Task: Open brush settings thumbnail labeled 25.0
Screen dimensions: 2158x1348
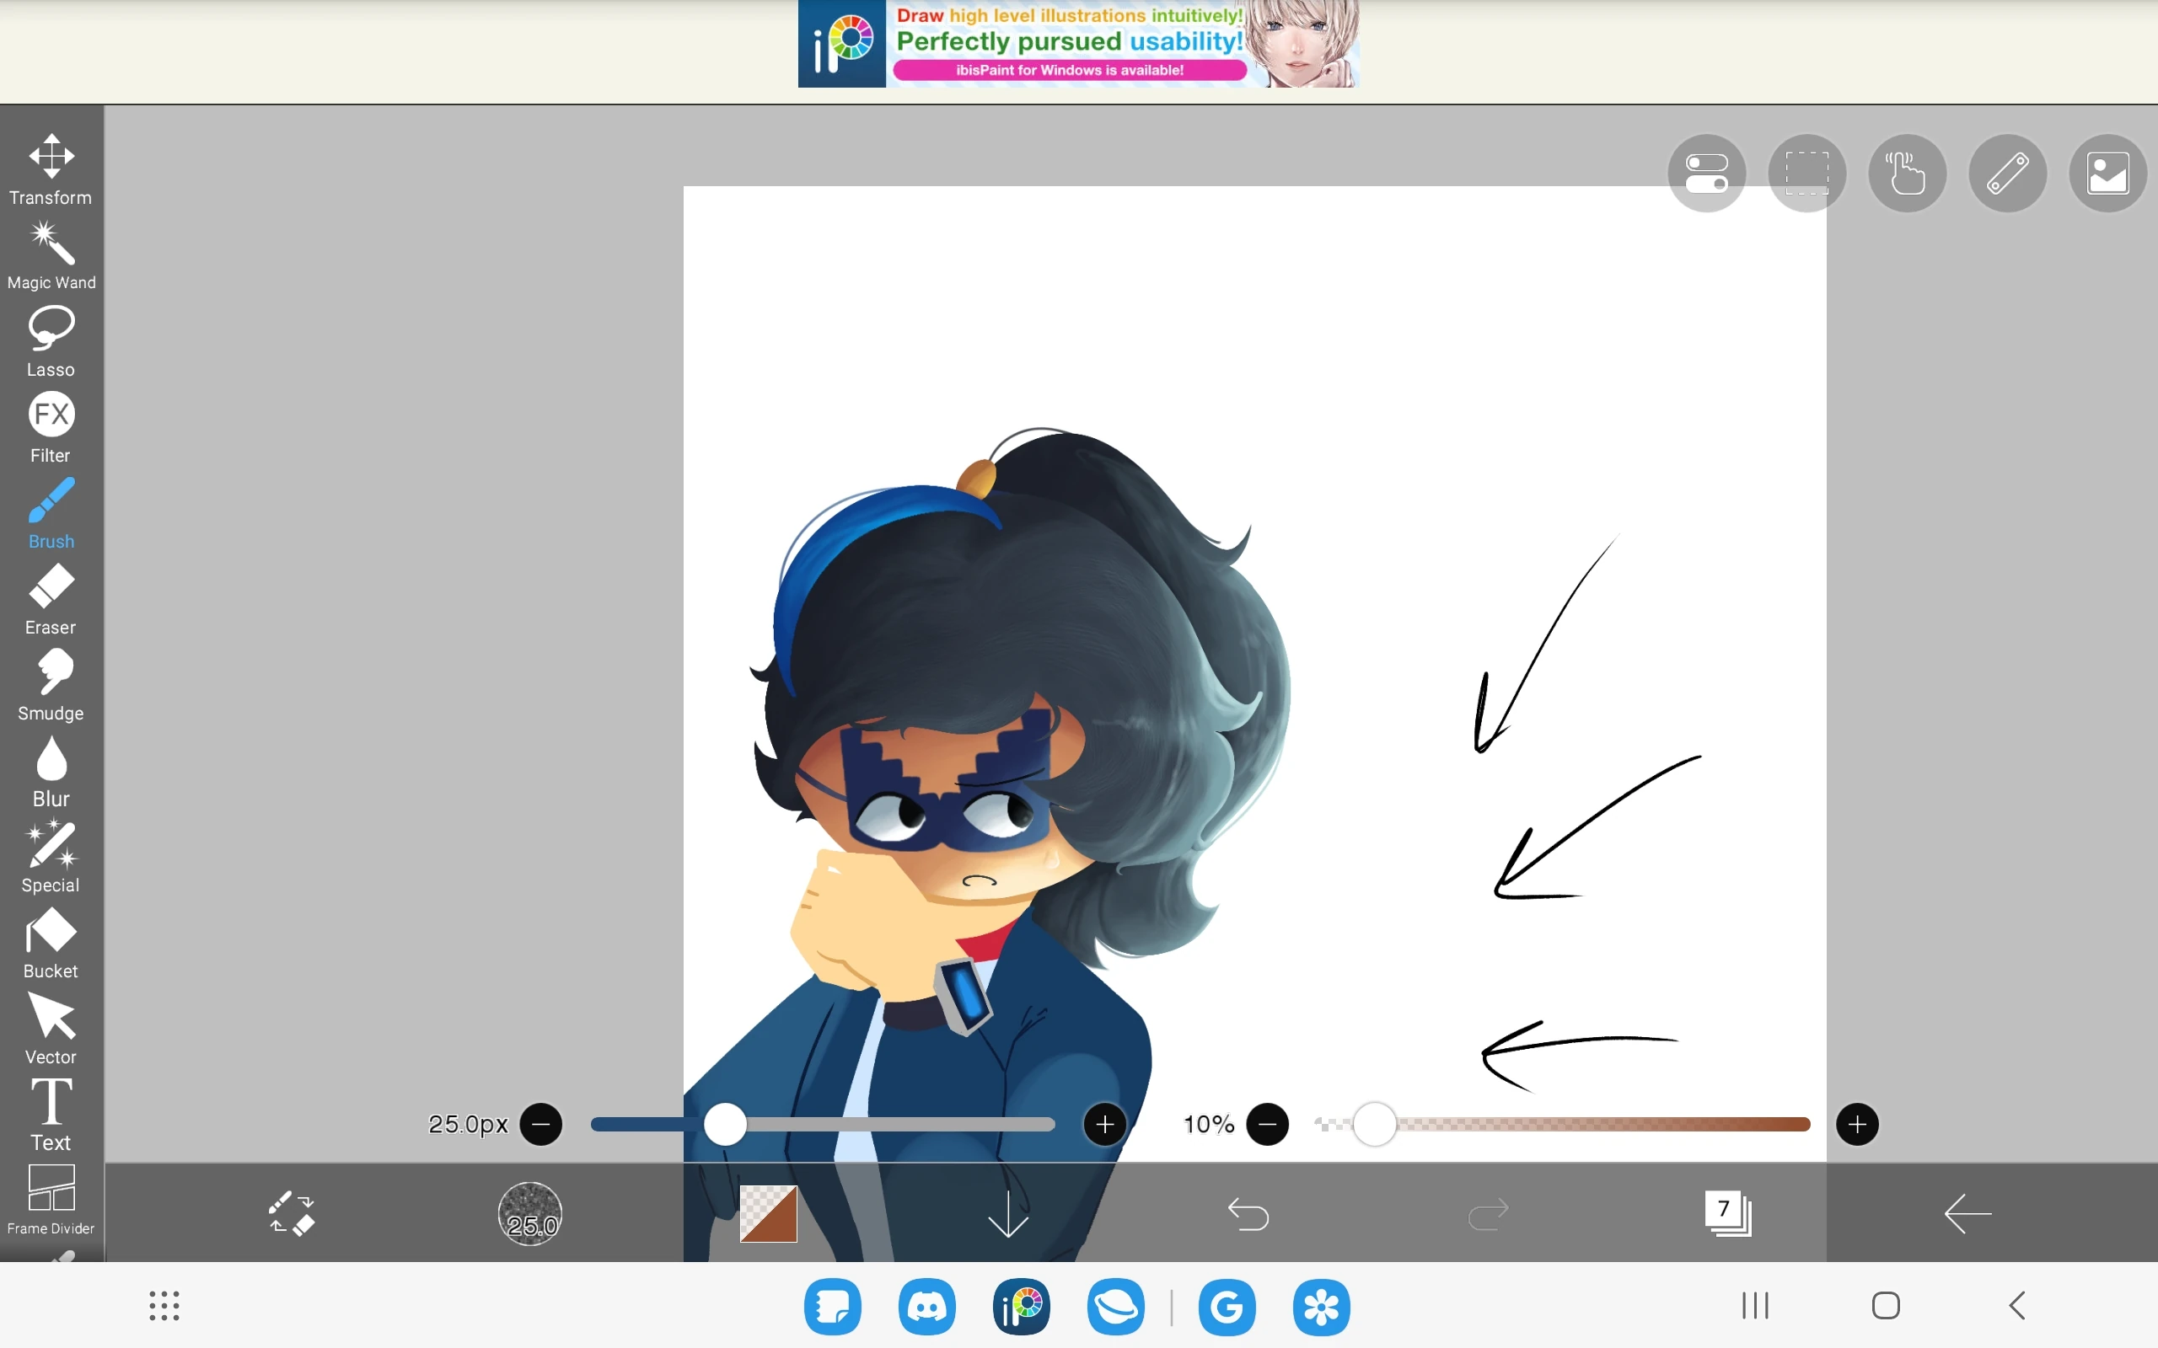Action: [x=529, y=1213]
